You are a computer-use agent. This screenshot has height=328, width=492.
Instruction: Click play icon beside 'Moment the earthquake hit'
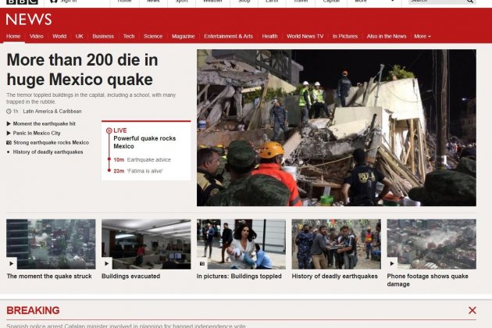pyautogui.click(x=9, y=123)
